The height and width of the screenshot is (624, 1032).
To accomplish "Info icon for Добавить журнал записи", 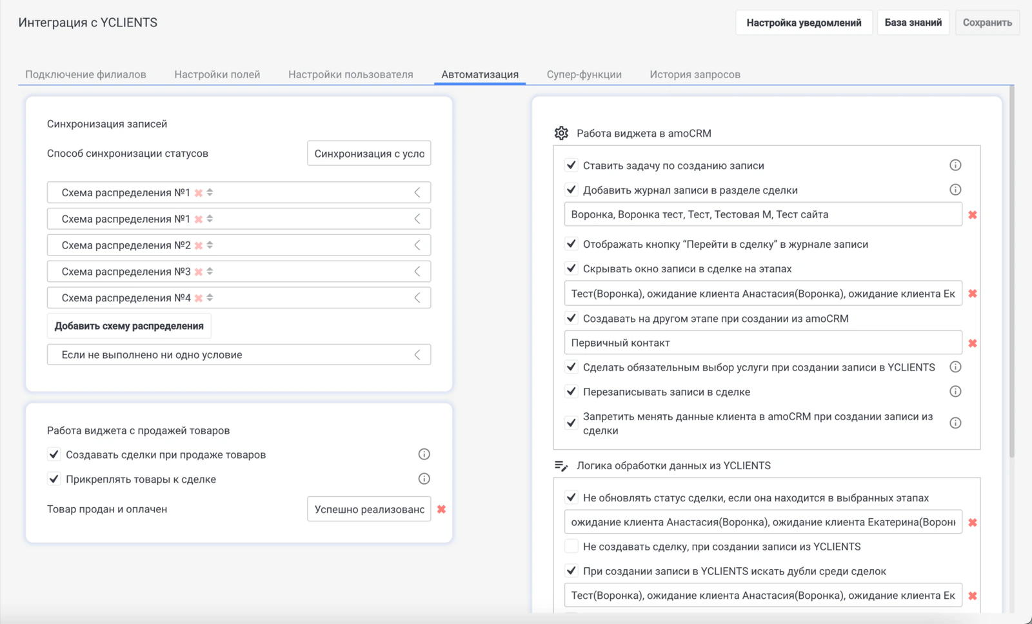I will 955,190.
